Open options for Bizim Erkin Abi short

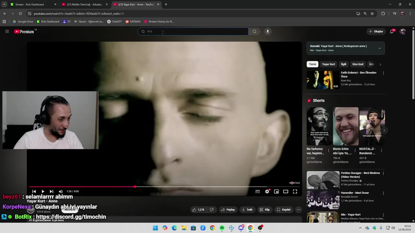[355, 151]
